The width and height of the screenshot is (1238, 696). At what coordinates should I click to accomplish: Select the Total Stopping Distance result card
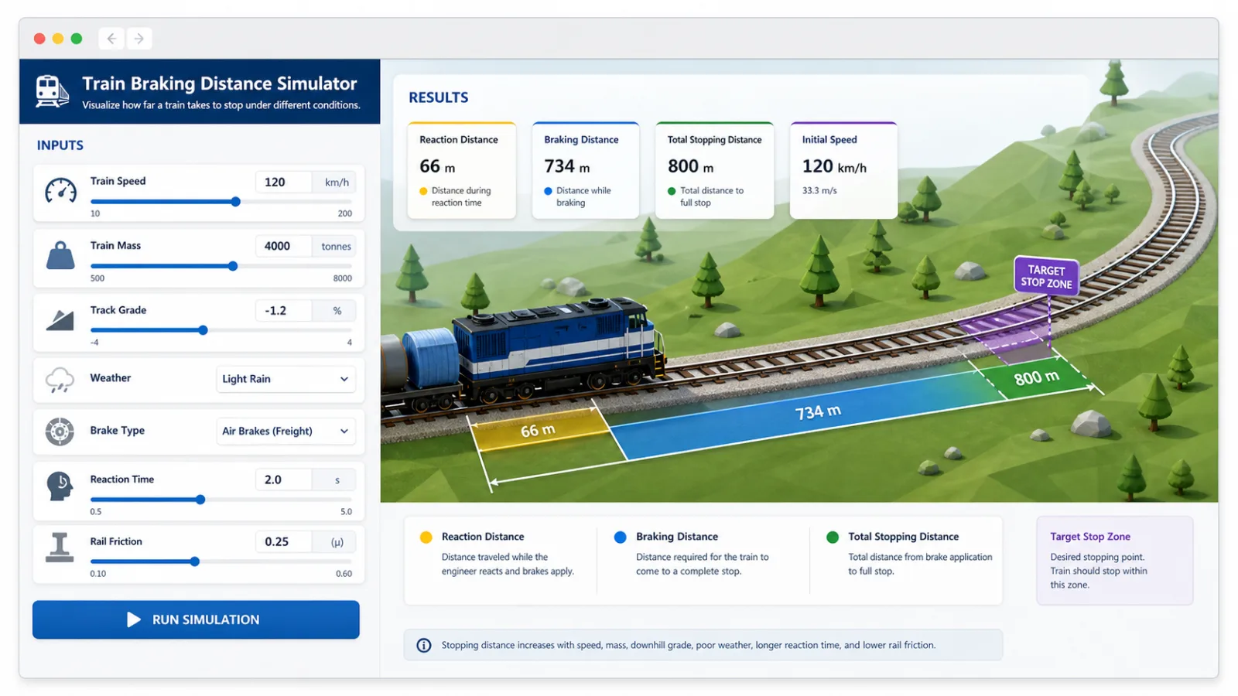click(x=715, y=170)
